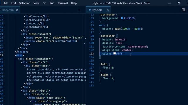Split the style.css editor right
The height and width of the screenshot is (105, 188).
click(x=183, y=10)
